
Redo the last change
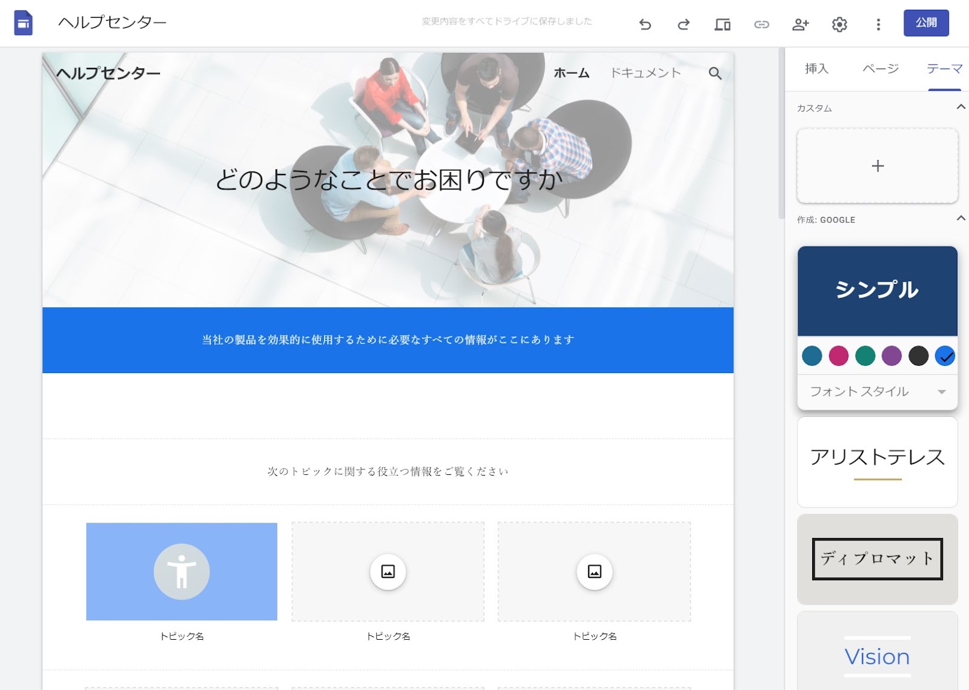[684, 24]
